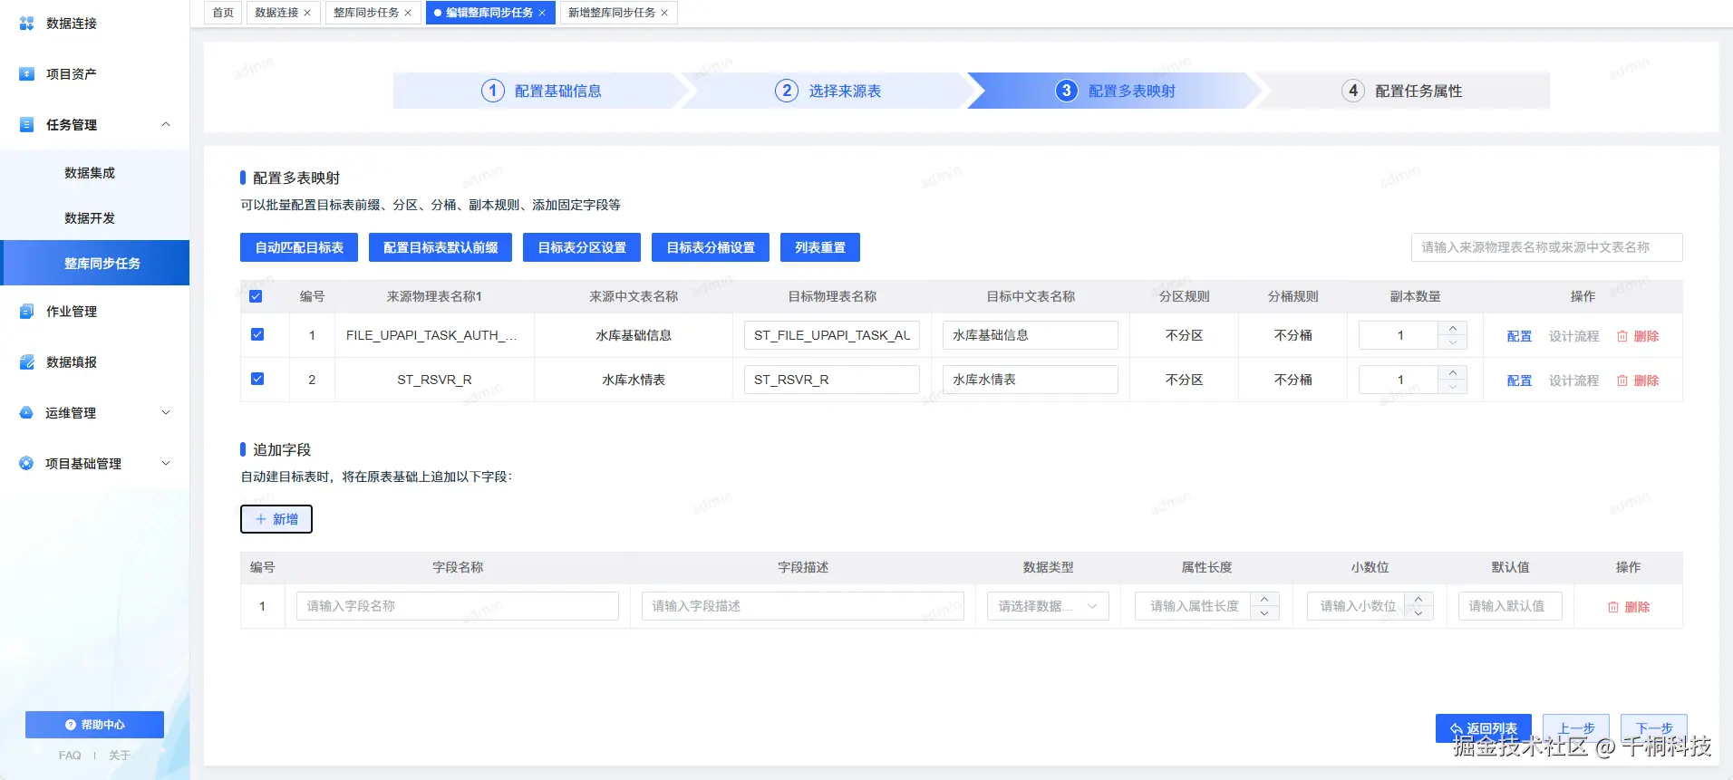Click step 3 circle 配置多表映射
1733x780 pixels.
click(x=1067, y=91)
